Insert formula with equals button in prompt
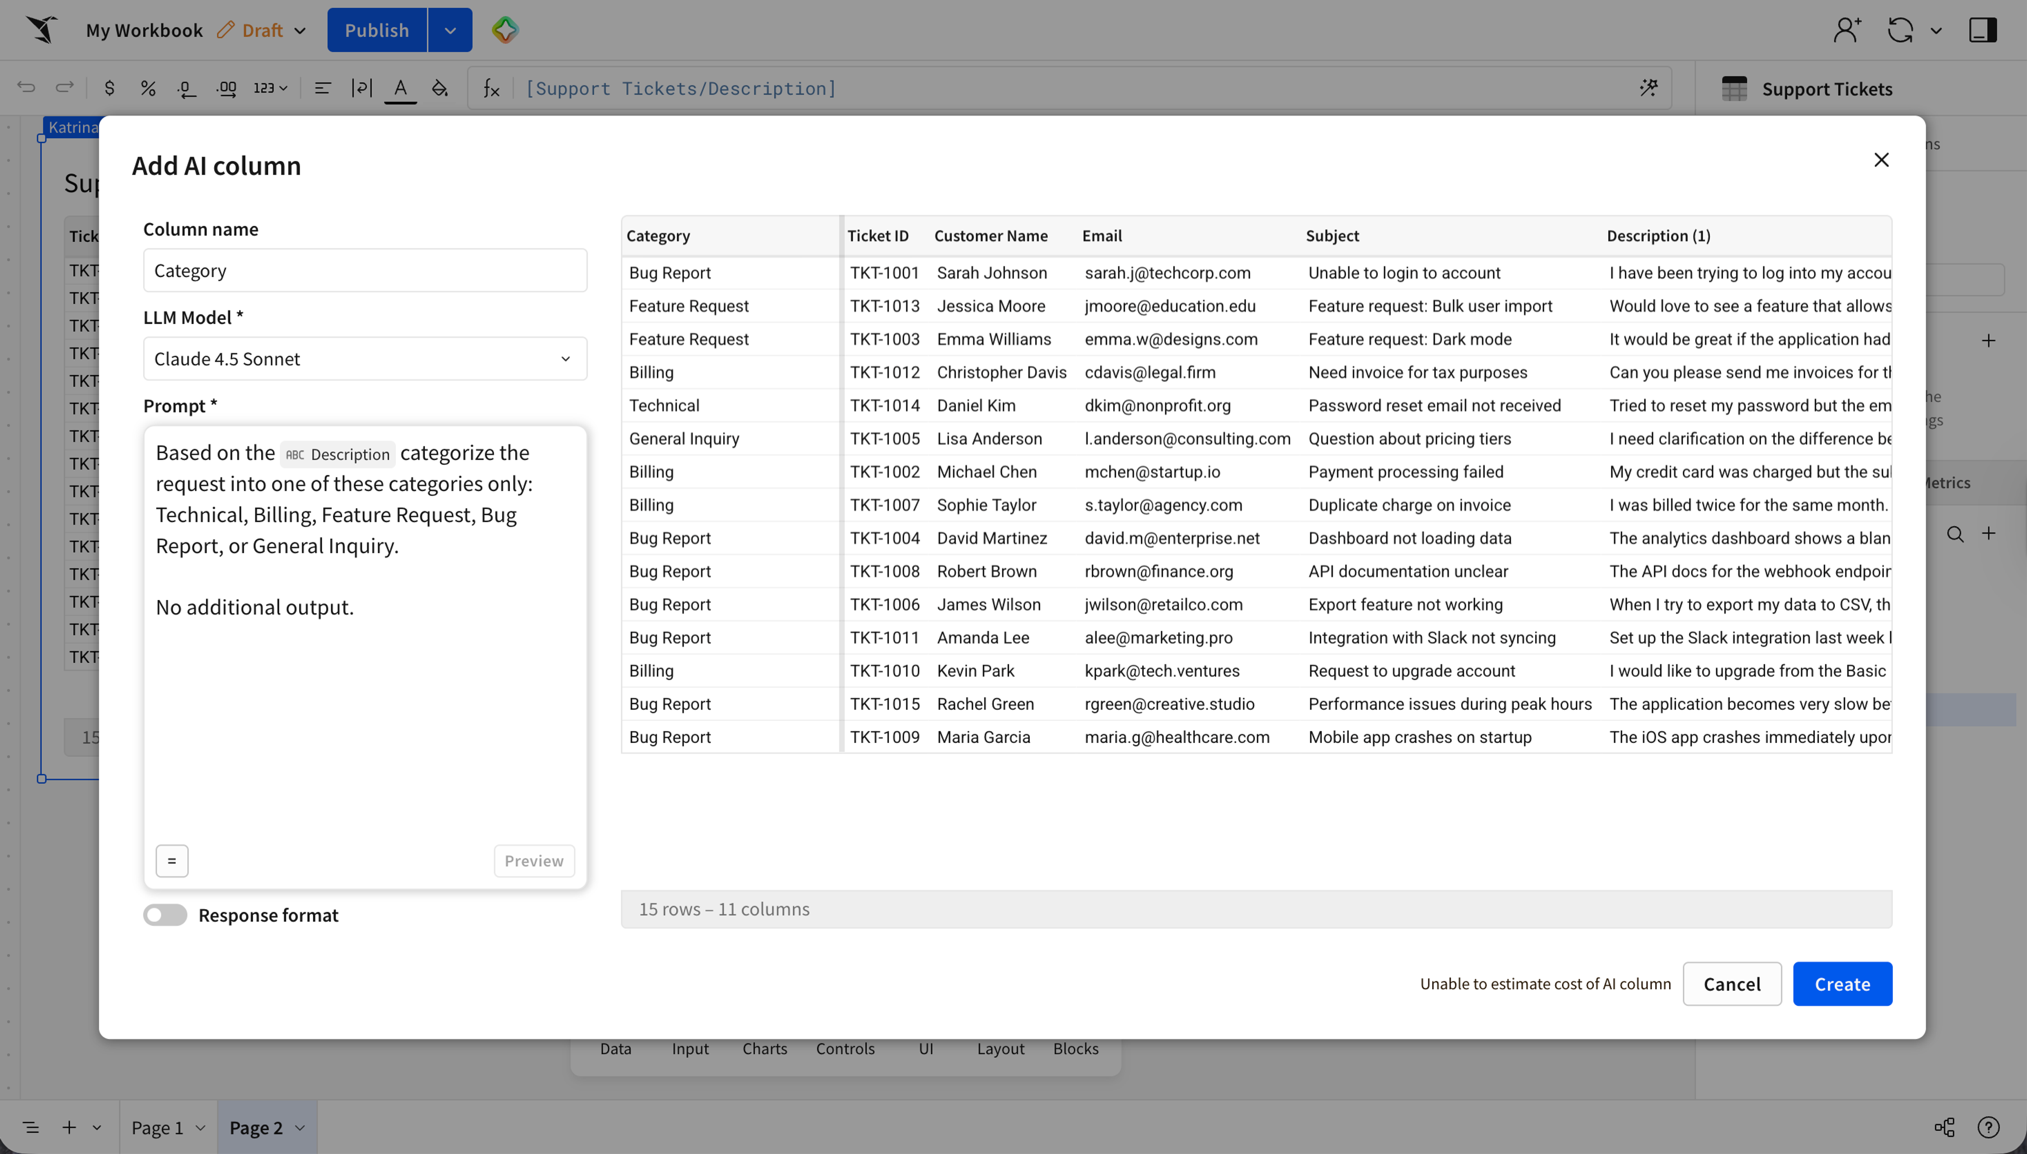The image size is (2027, 1154). point(172,861)
